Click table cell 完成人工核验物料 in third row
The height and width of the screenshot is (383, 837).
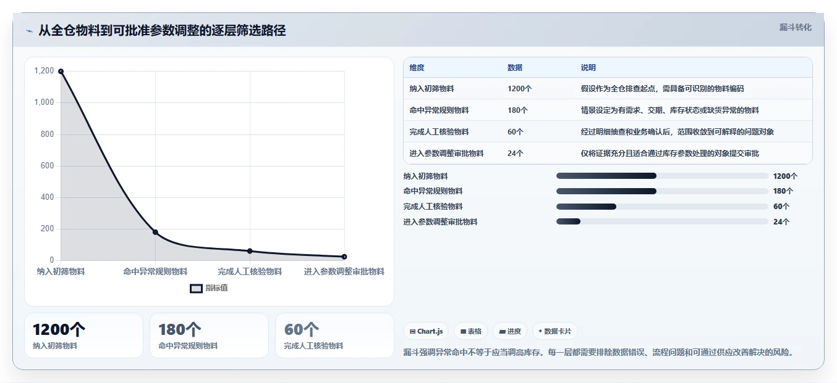coord(439,132)
